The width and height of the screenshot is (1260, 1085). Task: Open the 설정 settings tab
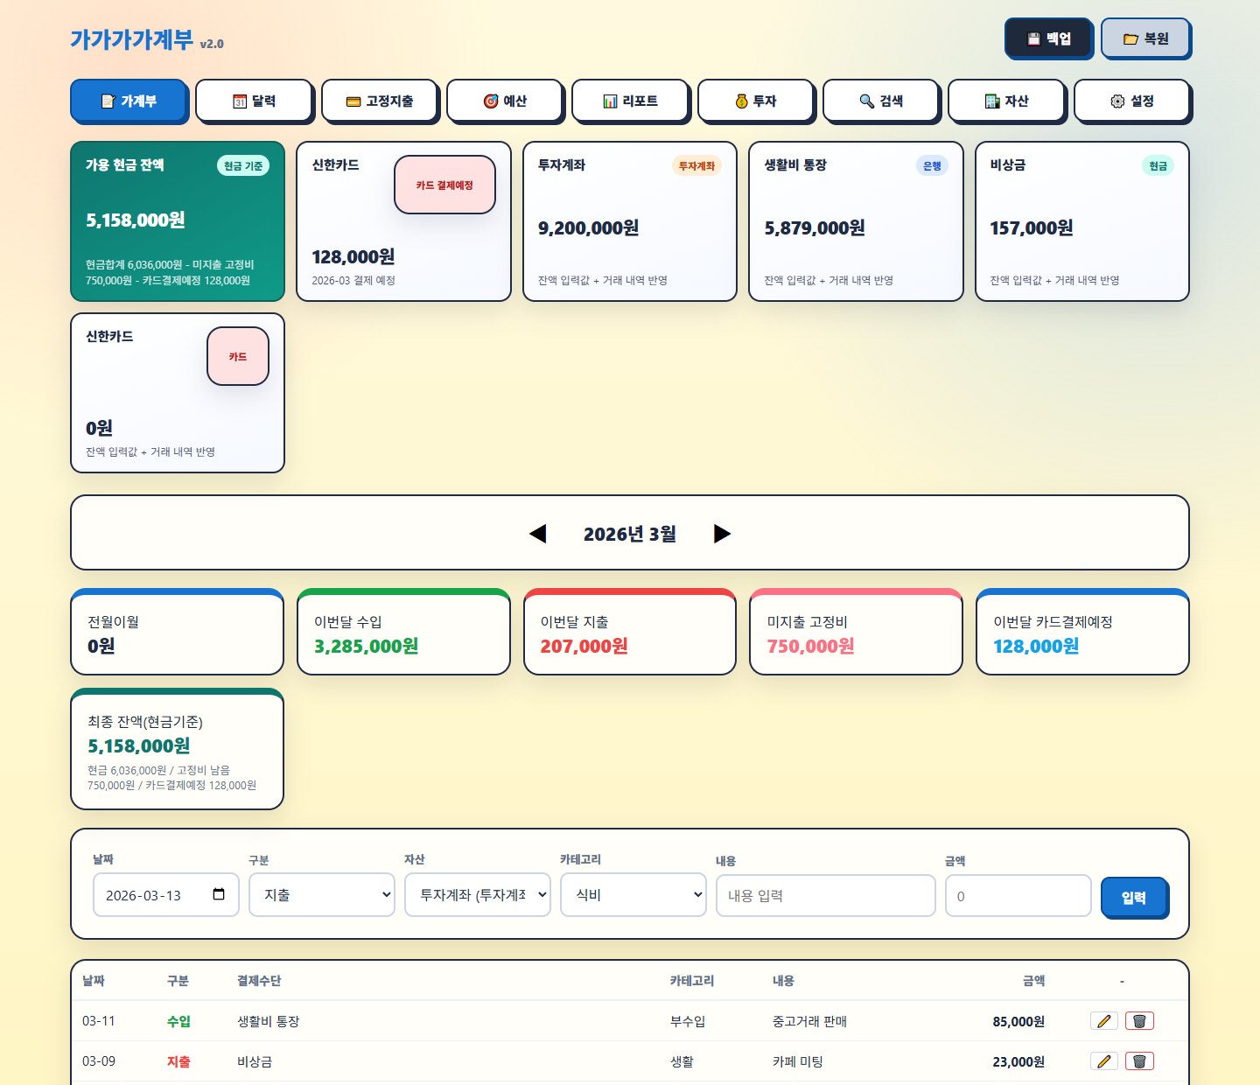pyautogui.click(x=1131, y=101)
